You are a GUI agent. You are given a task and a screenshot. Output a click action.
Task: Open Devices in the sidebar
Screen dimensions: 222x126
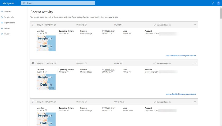(x=7, y=28)
